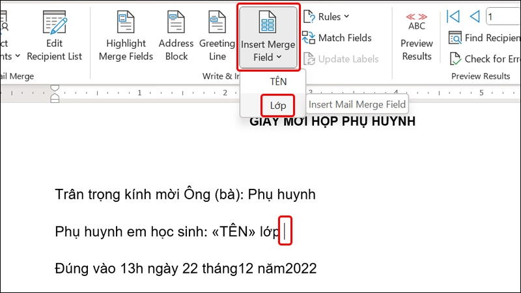Image resolution: width=521 pixels, height=293 pixels.
Task: Select the Lớp merge field entry
Action: (273, 105)
